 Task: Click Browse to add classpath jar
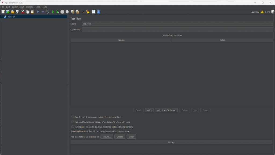pyautogui.click(x=107, y=137)
